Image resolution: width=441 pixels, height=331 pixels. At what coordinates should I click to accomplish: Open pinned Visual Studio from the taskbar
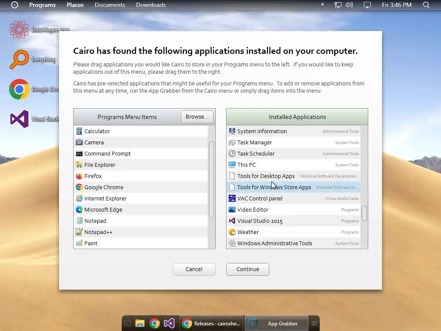[169, 323]
